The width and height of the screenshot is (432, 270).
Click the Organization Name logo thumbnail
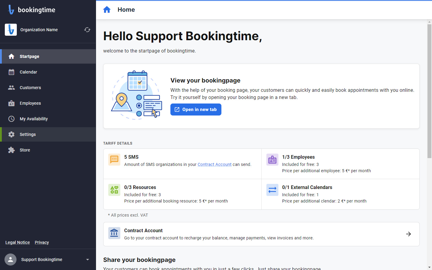11,30
